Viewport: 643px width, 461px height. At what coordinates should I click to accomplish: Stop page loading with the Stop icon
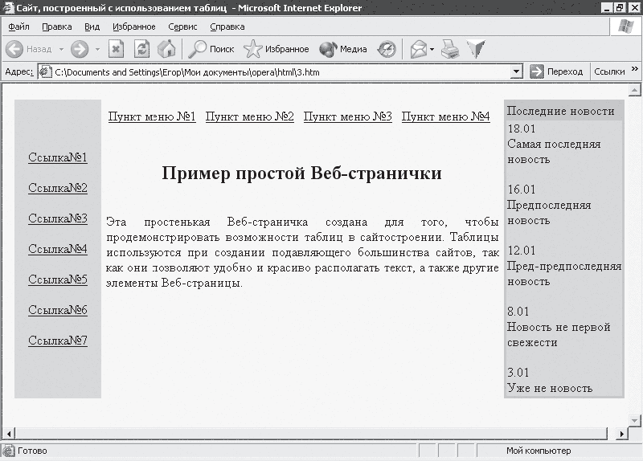tap(116, 49)
